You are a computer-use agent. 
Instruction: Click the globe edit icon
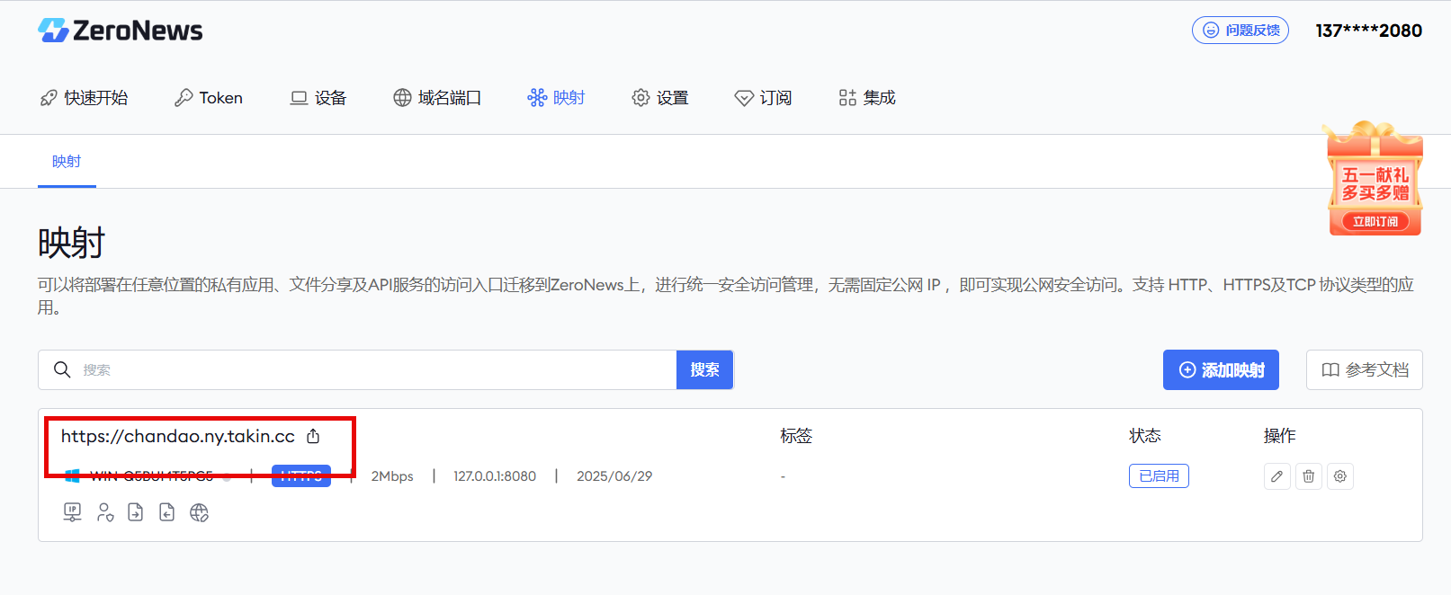200,512
